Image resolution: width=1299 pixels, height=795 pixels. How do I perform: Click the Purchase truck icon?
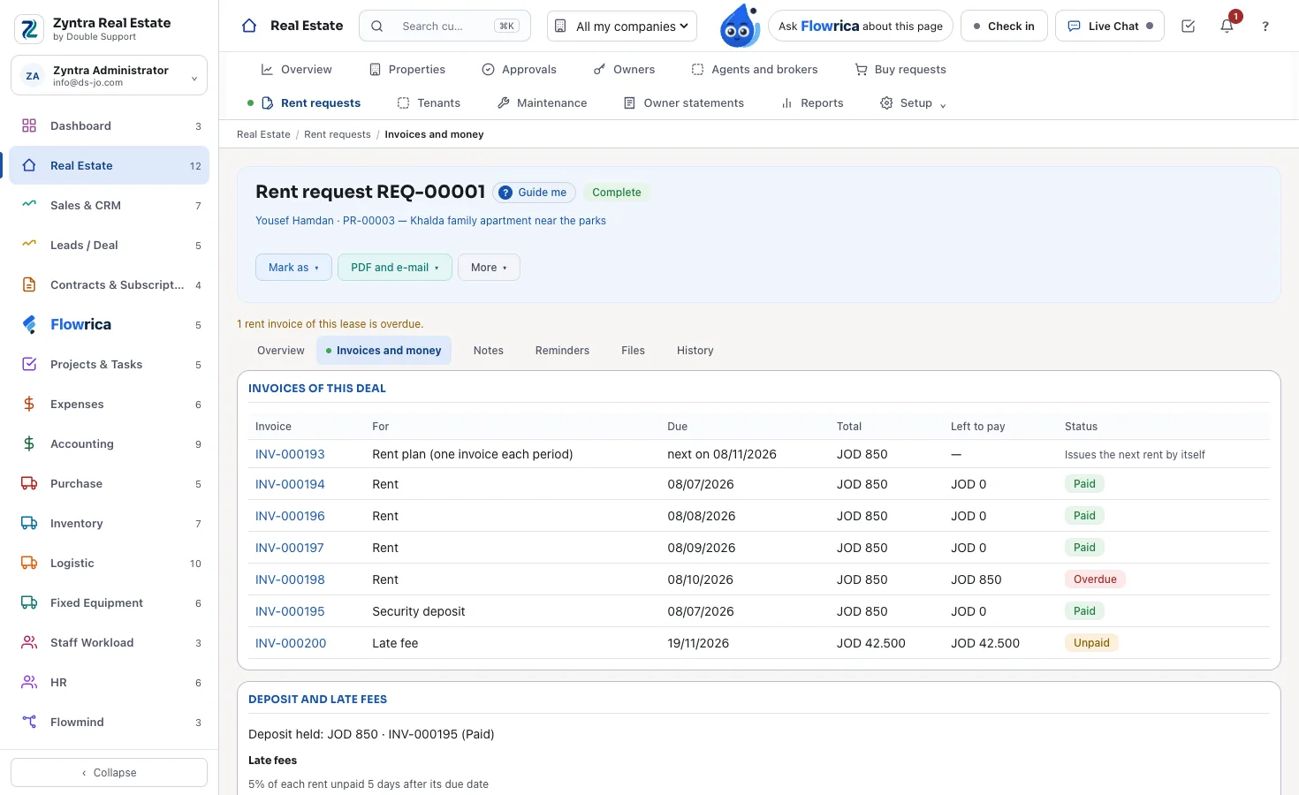[x=29, y=483]
